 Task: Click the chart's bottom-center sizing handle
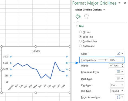(x=36, y=93)
